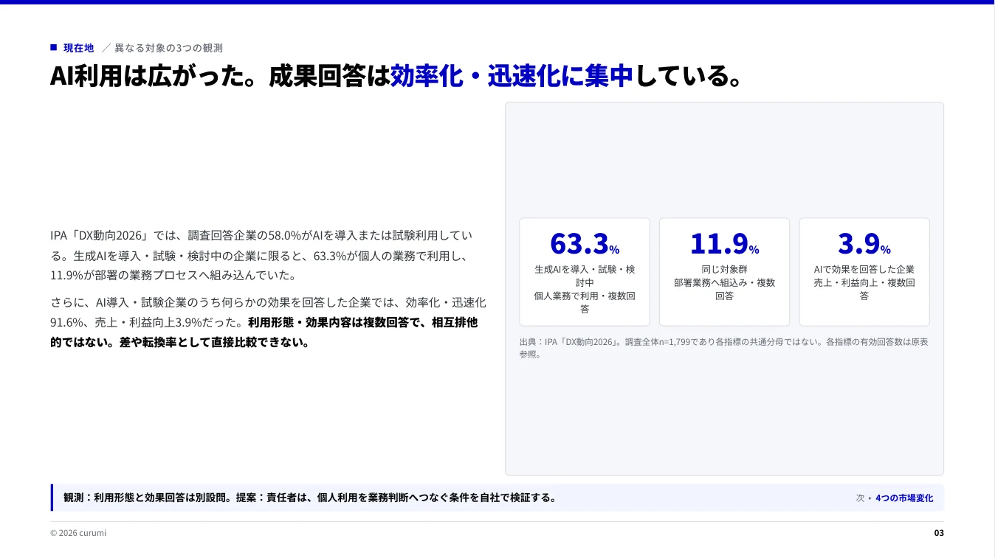This screenshot has height=558, width=995.
Task: Click the headline 'AI利用は広がった。'
Action: [x=154, y=76]
